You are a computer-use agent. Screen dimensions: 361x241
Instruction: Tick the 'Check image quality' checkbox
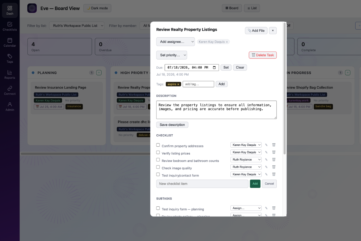(x=158, y=167)
